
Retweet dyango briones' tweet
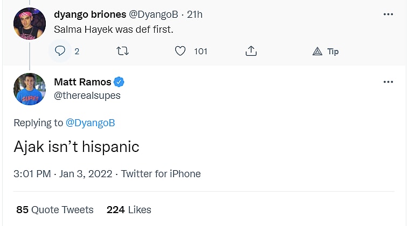pos(122,51)
